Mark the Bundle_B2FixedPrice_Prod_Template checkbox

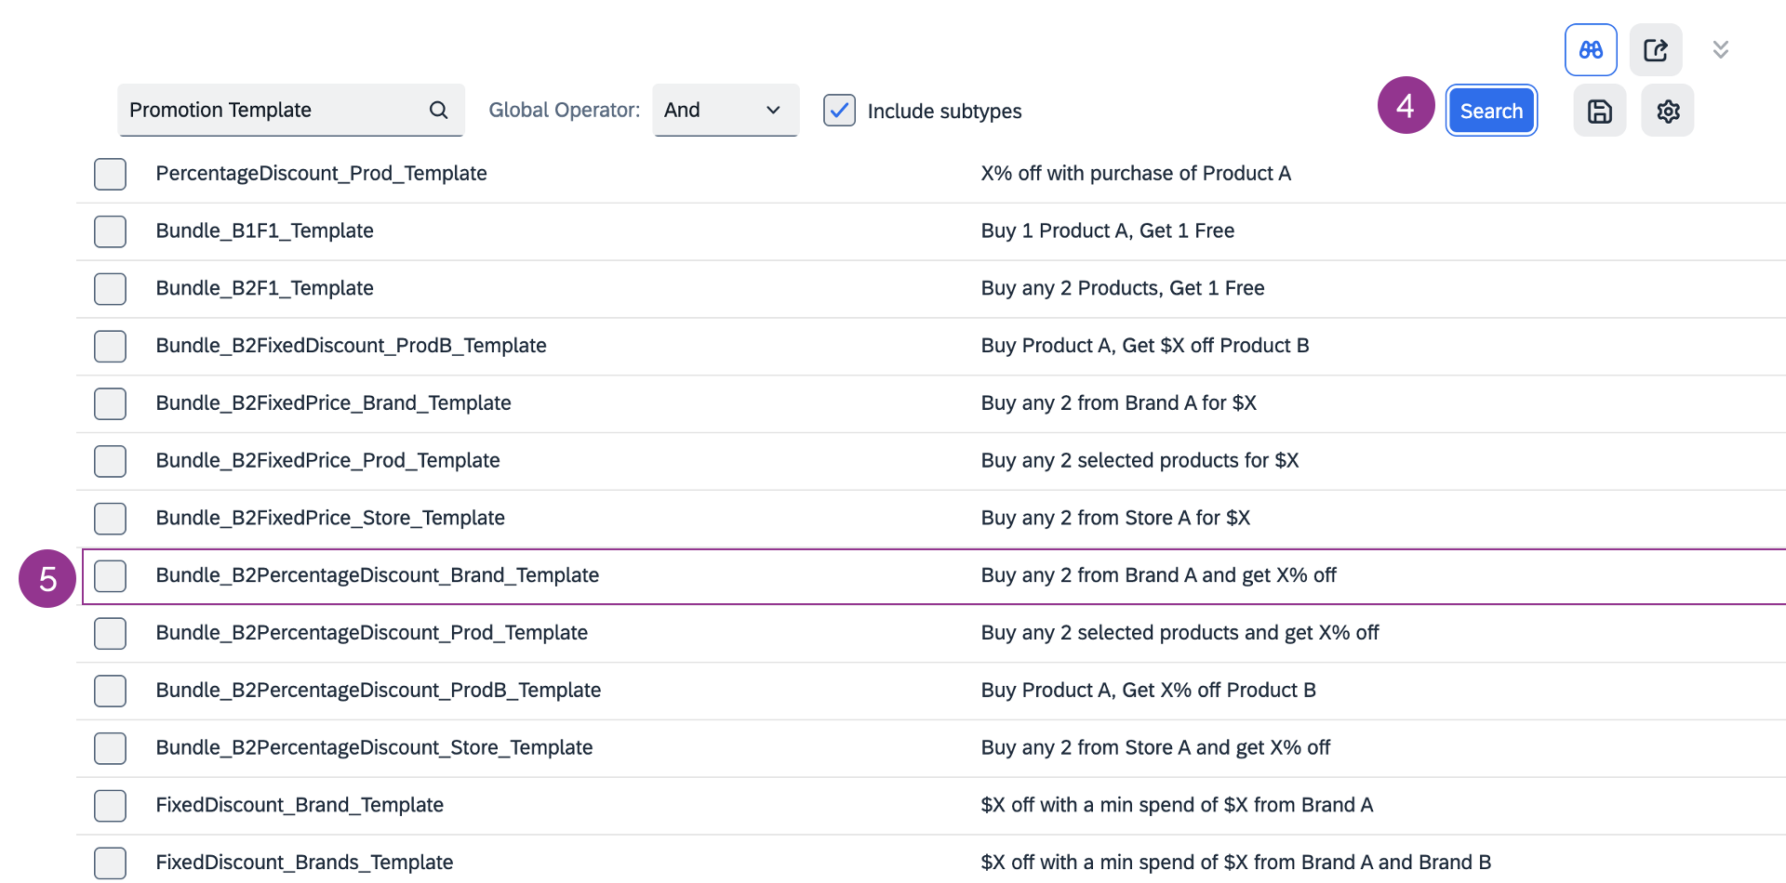point(110,461)
